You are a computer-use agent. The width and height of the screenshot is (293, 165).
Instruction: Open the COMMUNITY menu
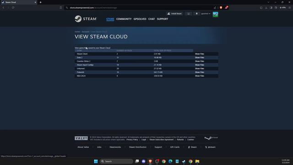124,19
